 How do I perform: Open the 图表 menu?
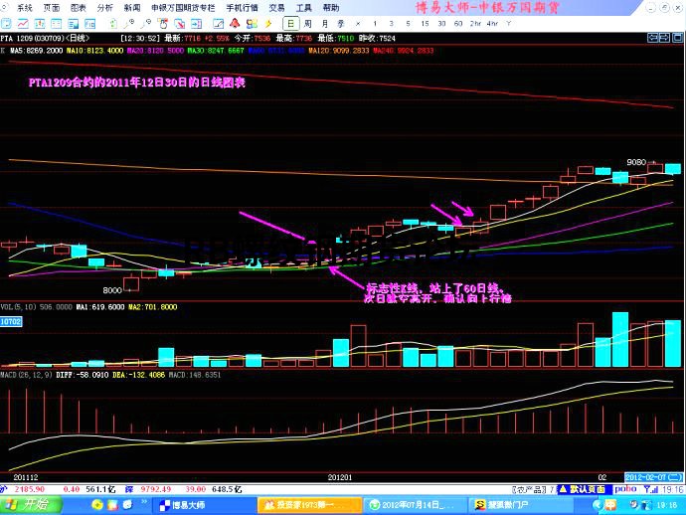point(78,8)
